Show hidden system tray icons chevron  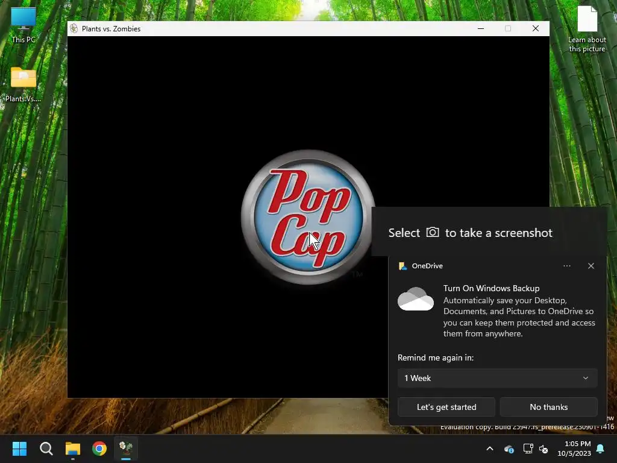[x=489, y=449]
